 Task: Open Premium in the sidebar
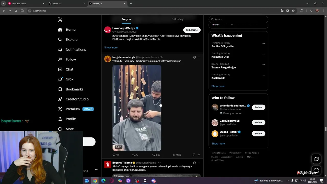[x=76, y=109]
